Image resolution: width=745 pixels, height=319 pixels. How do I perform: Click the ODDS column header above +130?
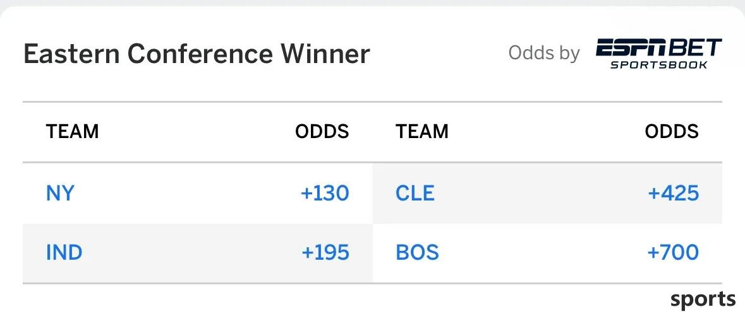click(322, 131)
